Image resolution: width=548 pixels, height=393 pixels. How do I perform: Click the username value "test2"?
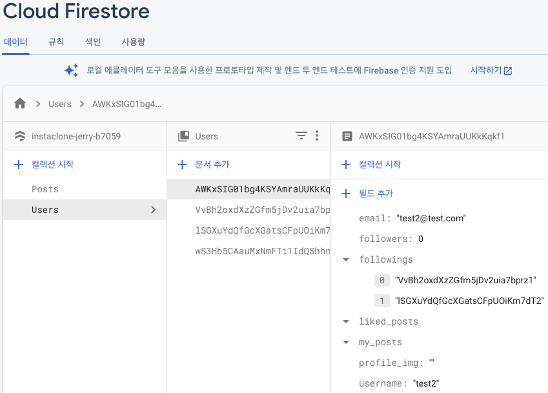click(425, 383)
